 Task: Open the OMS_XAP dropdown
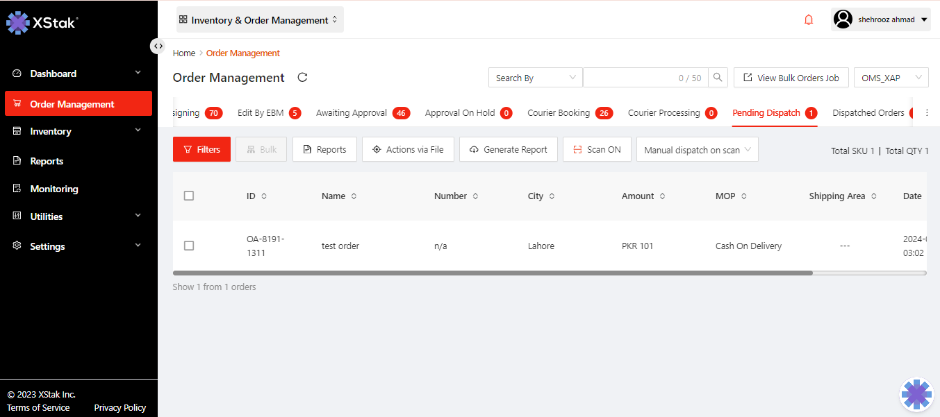(x=891, y=78)
